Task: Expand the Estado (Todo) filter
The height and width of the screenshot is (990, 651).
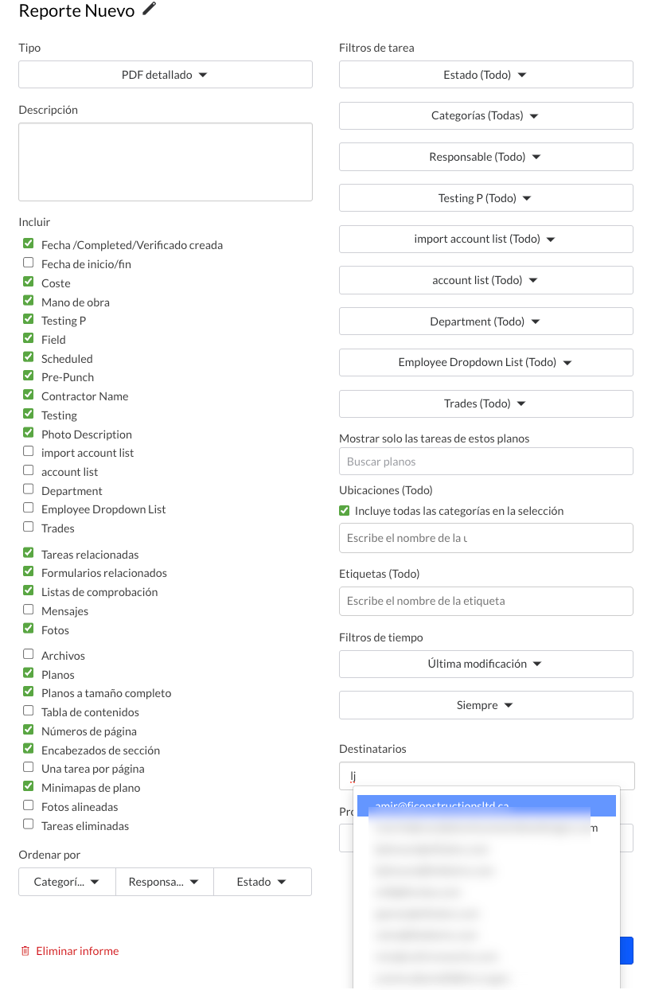Action: [485, 75]
